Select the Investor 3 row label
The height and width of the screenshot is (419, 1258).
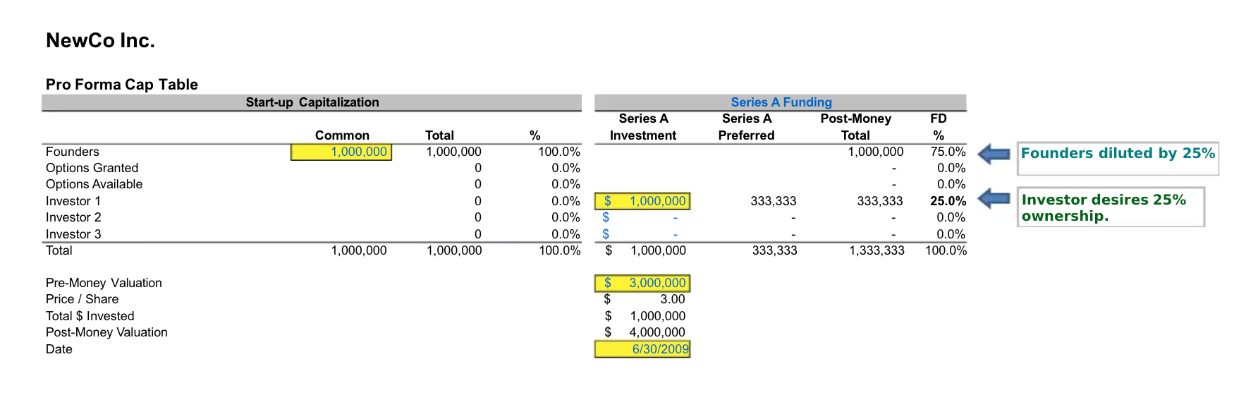(73, 234)
